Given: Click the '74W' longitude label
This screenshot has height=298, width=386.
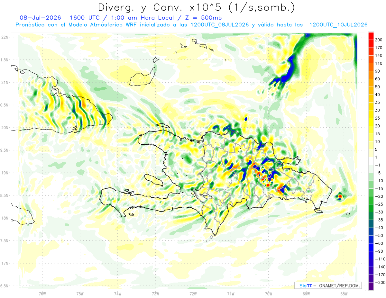Looking at the screenshot, I should click(118, 293).
